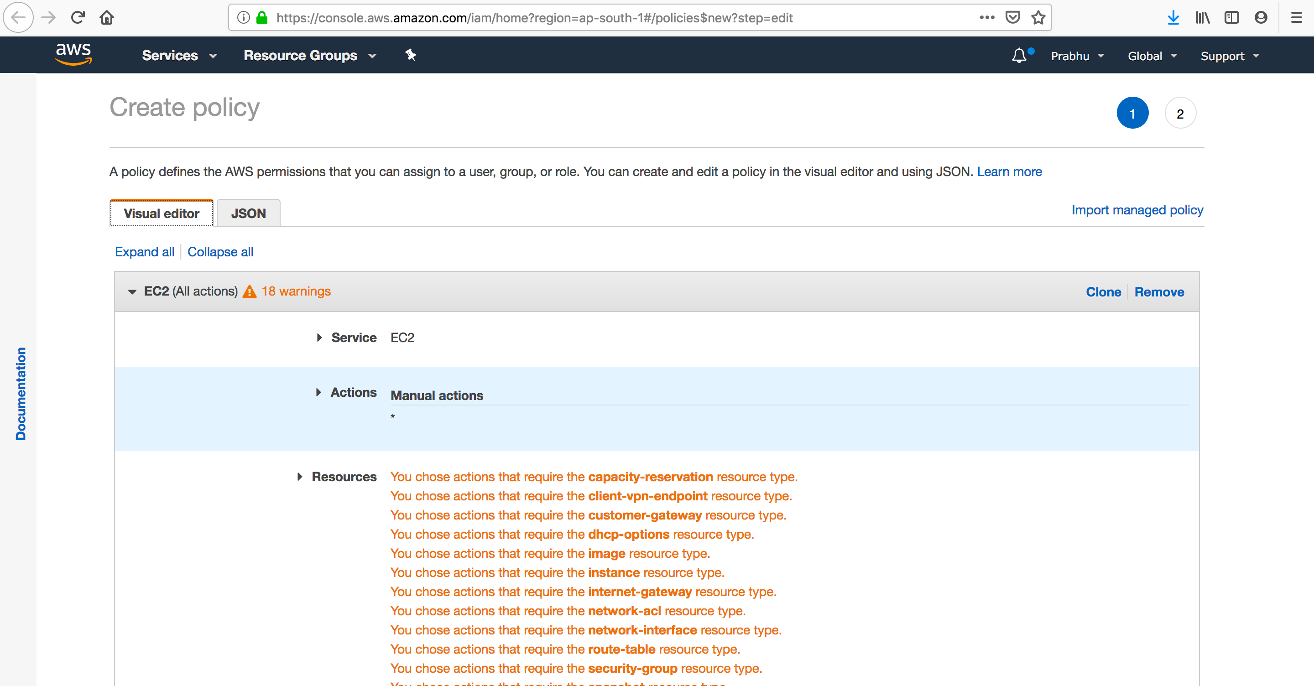Click the internet-gateway resource warning
This screenshot has width=1314, height=686.
pos(583,592)
